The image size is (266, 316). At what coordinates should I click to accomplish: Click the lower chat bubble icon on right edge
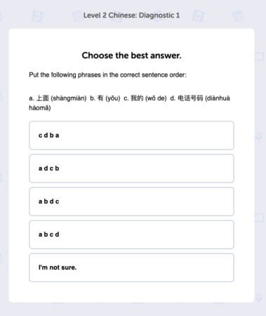pyautogui.click(x=259, y=218)
